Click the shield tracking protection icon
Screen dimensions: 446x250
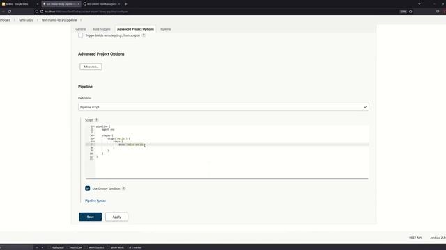(37, 12)
